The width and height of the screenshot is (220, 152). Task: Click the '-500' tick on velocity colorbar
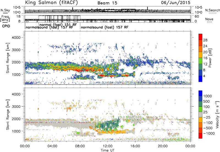pos(208,128)
